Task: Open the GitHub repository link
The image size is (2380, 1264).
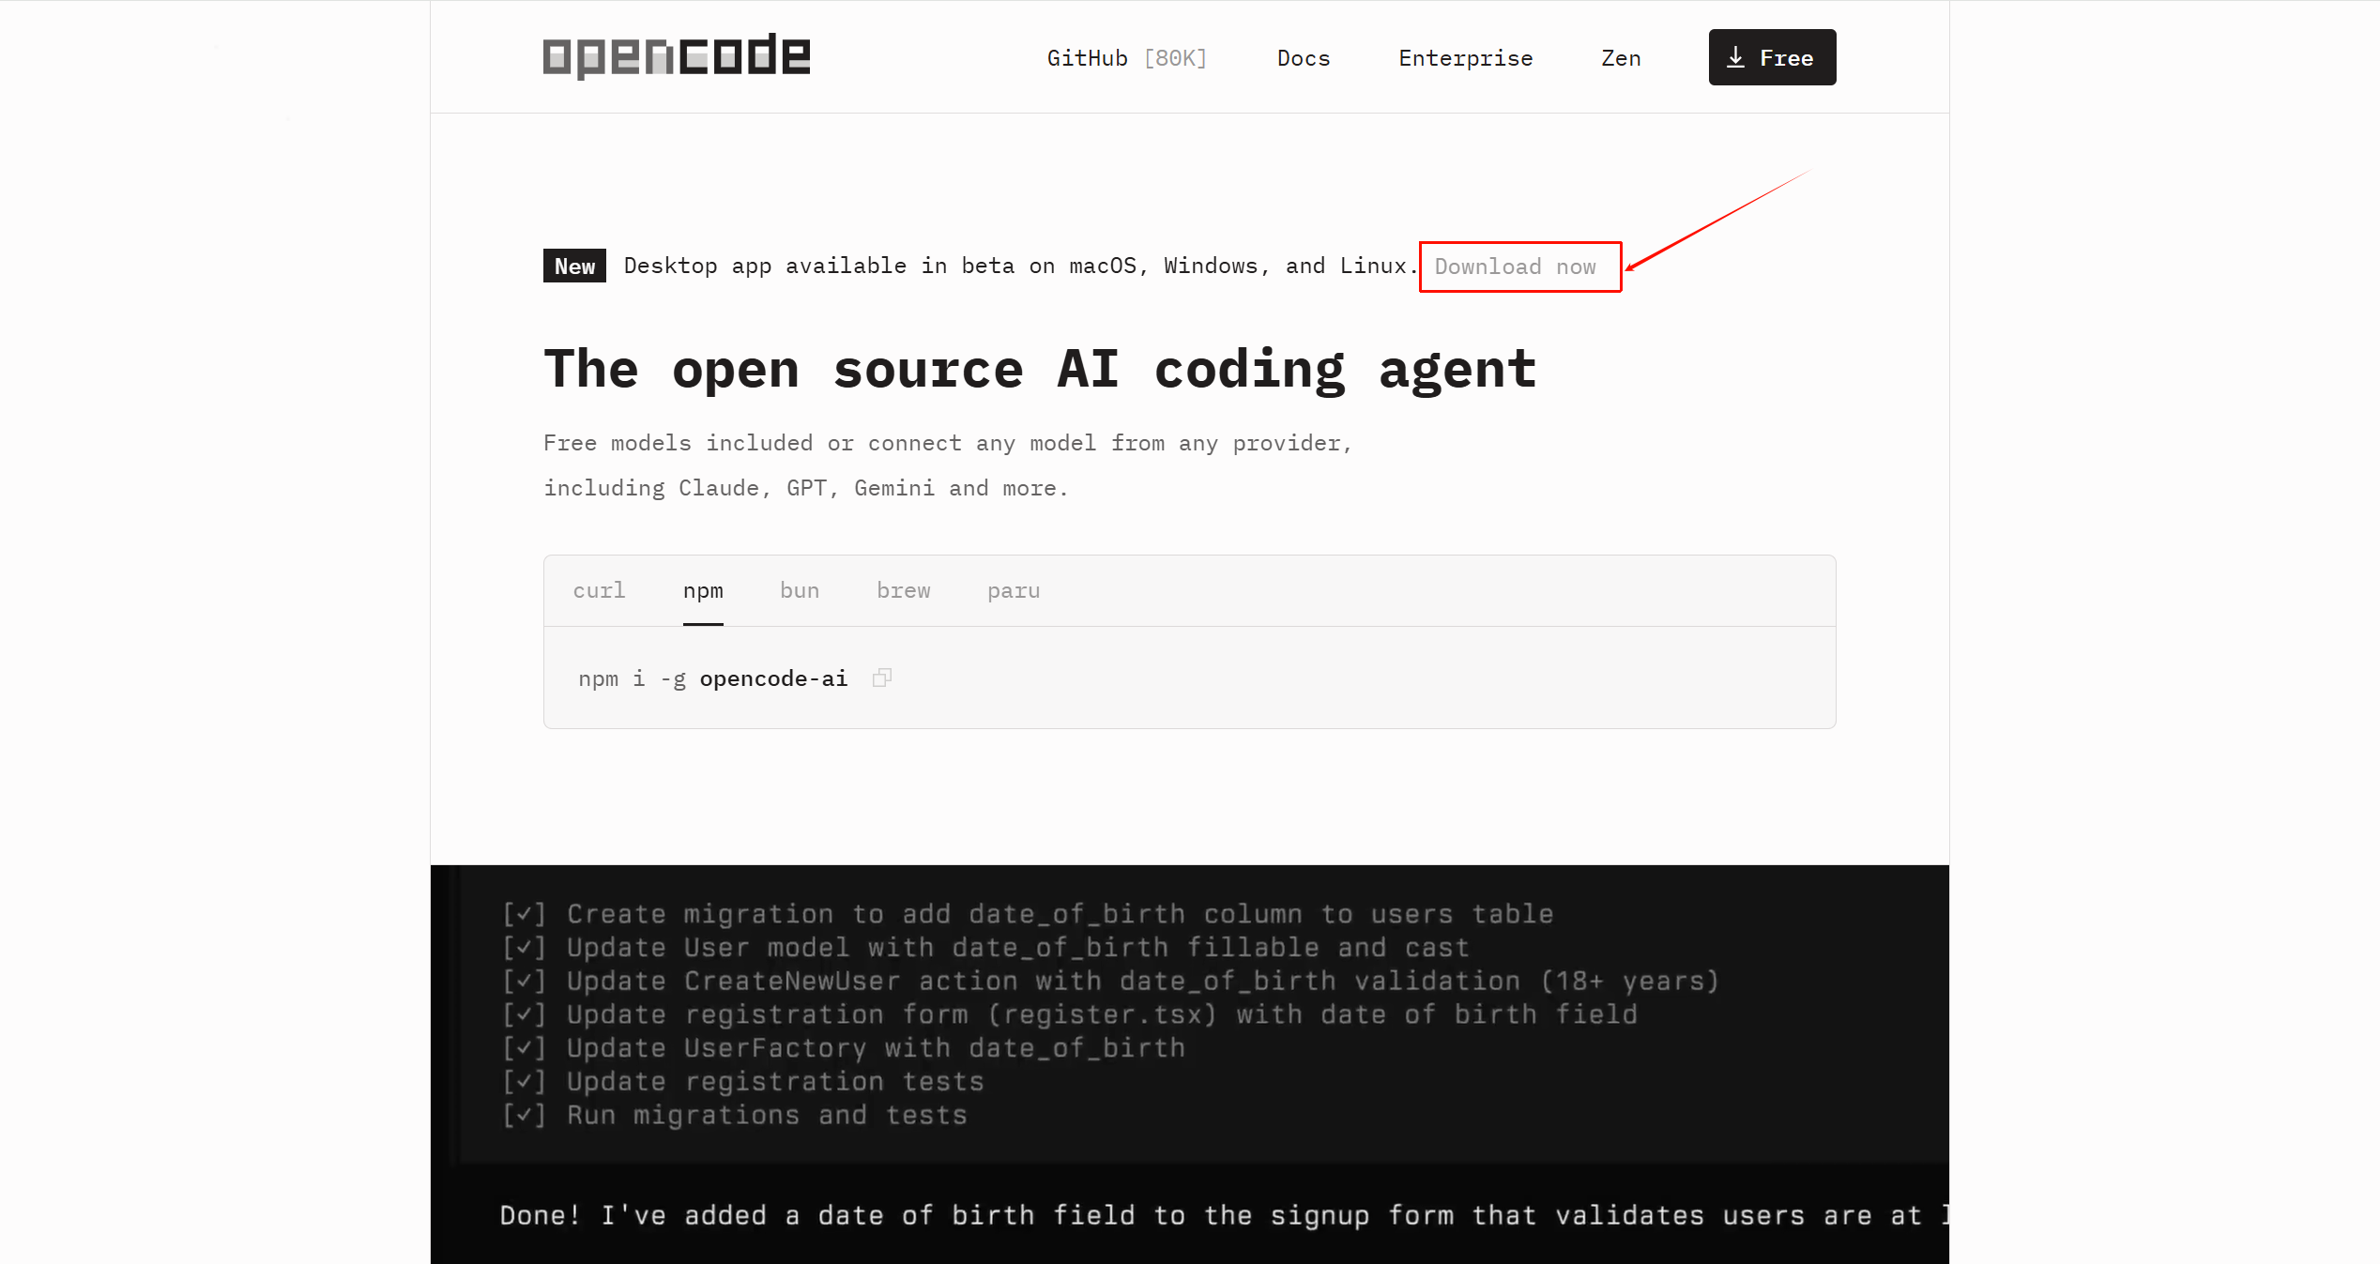Action: [x=1087, y=58]
